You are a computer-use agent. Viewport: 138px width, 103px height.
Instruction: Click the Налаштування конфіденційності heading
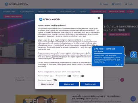[x=52, y=25]
